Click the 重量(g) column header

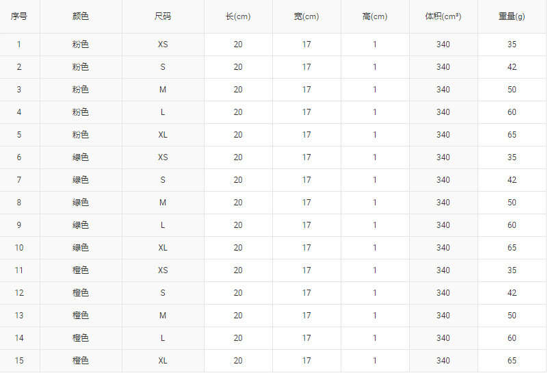click(512, 16)
